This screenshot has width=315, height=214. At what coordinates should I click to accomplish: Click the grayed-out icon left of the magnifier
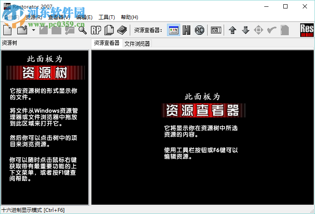(70, 31)
